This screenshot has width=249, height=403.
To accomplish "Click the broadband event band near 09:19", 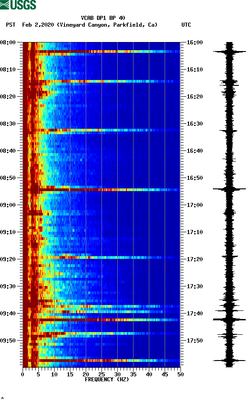I will [101, 257].
